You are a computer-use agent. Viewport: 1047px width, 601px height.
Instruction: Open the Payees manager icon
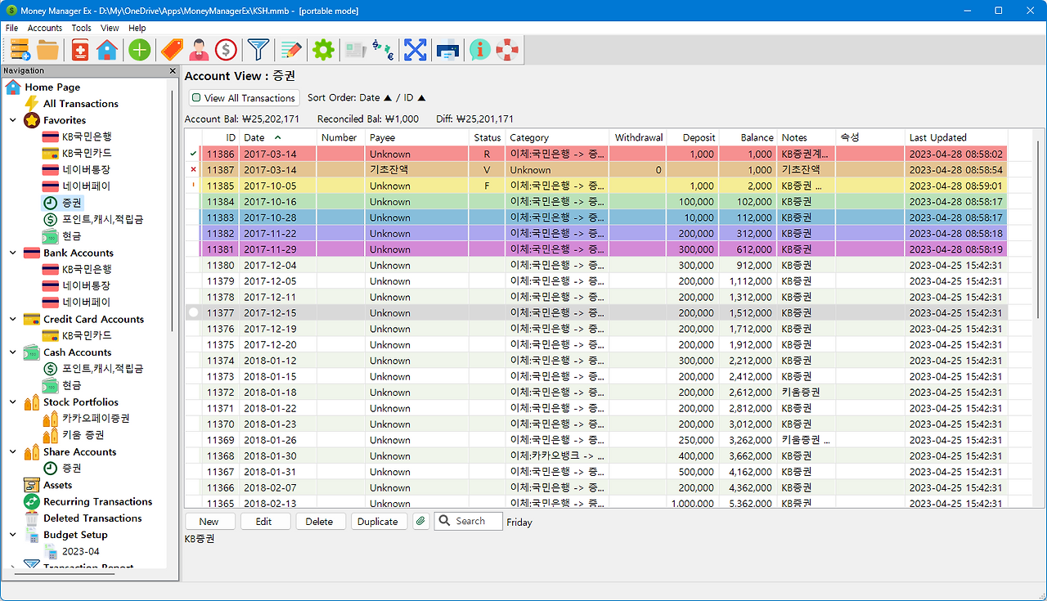point(197,50)
